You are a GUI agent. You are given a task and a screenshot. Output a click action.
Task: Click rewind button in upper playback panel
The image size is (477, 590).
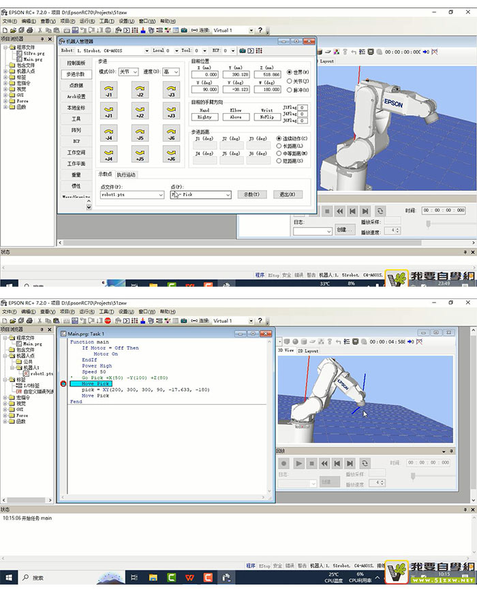tap(339, 211)
